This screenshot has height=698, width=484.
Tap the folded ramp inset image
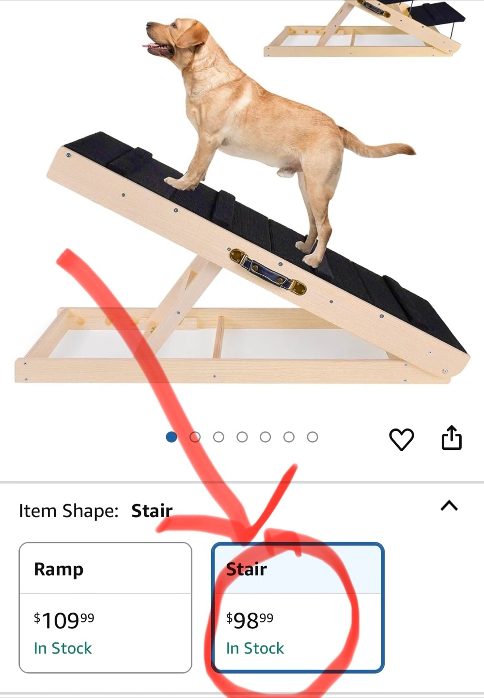[363, 28]
